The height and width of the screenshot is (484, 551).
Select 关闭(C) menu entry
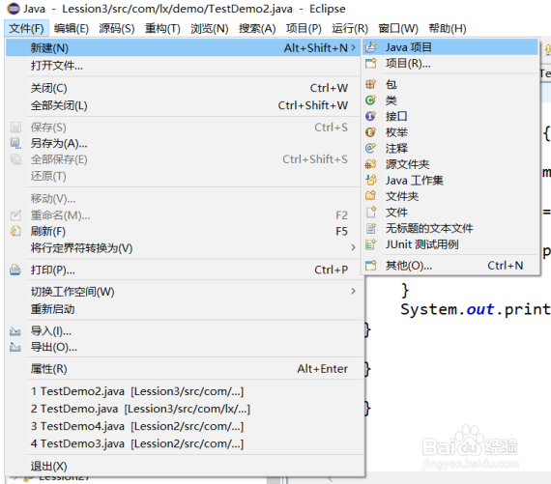pyautogui.click(x=184, y=88)
